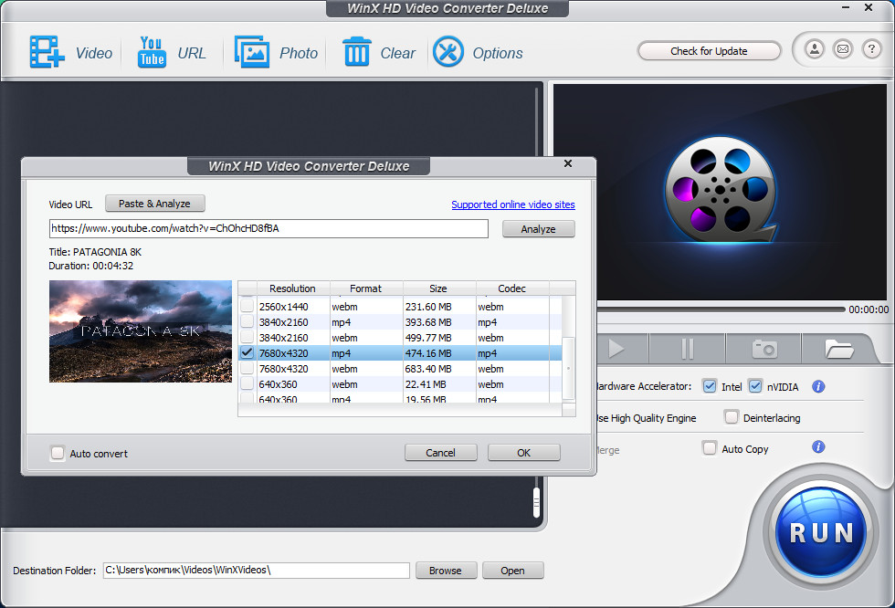The height and width of the screenshot is (608, 895).
Task: Click the 499.77 MB size cell
Action: [439, 338]
